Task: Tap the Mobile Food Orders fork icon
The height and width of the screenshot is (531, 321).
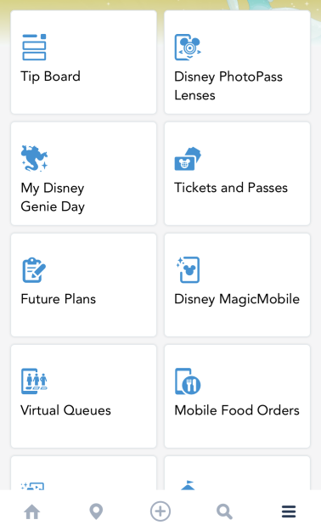Action: tap(188, 381)
